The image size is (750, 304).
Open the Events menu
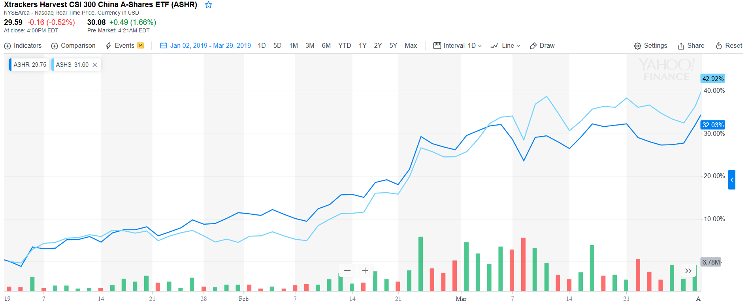(x=120, y=46)
